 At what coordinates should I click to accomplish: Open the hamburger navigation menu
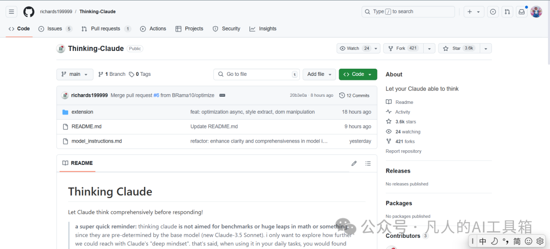pos(11,12)
